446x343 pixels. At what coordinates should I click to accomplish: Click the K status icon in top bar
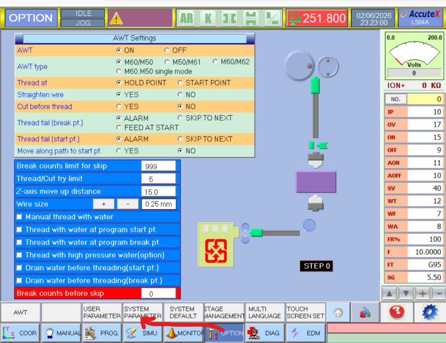coord(208,18)
